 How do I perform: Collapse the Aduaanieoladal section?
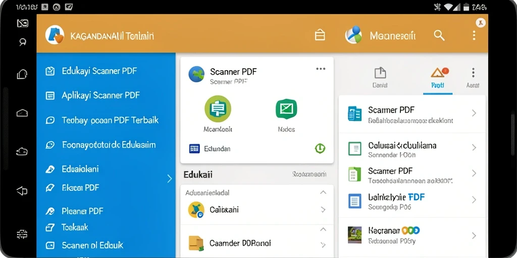(323, 192)
